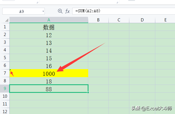Image resolution: width=175 pixels, height=114 pixels.
Task: Select the yellow cell with 1000
Action: (49, 73)
